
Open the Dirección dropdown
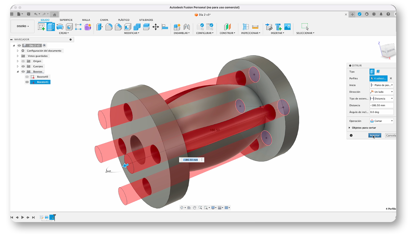click(382, 92)
